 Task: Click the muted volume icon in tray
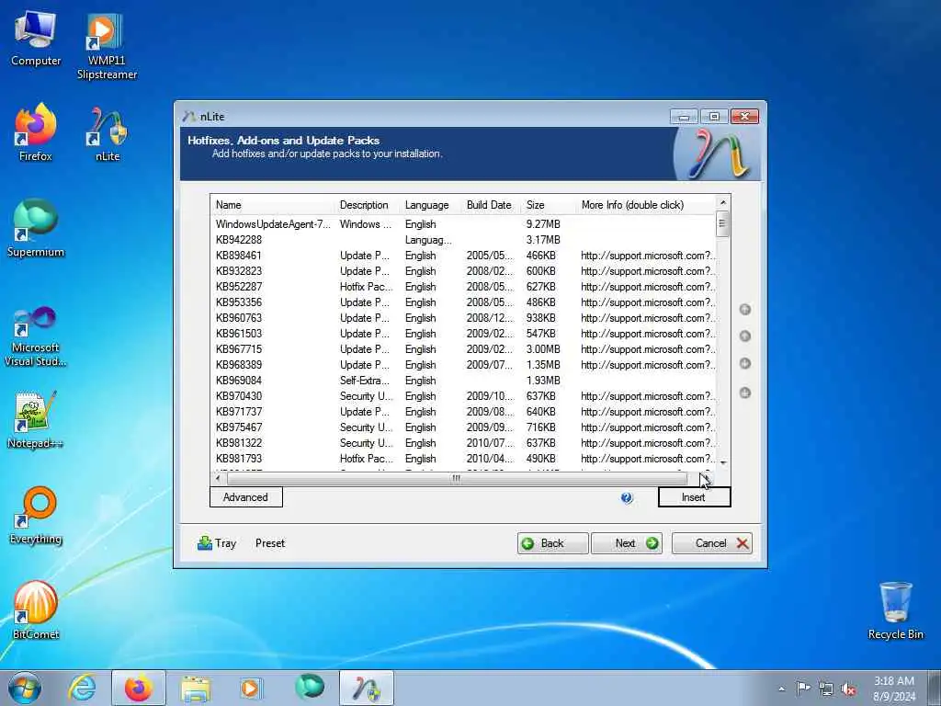click(x=848, y=689)
